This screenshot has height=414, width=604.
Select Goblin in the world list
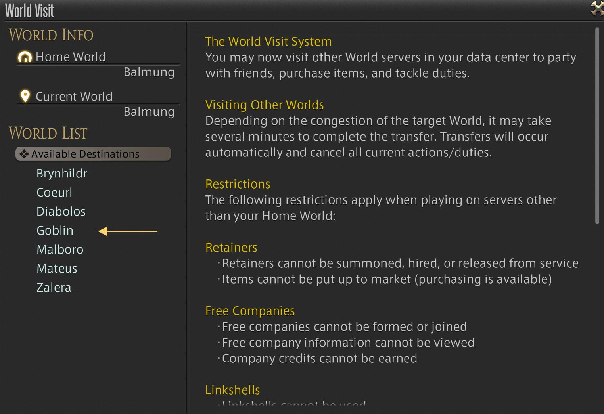55,231
